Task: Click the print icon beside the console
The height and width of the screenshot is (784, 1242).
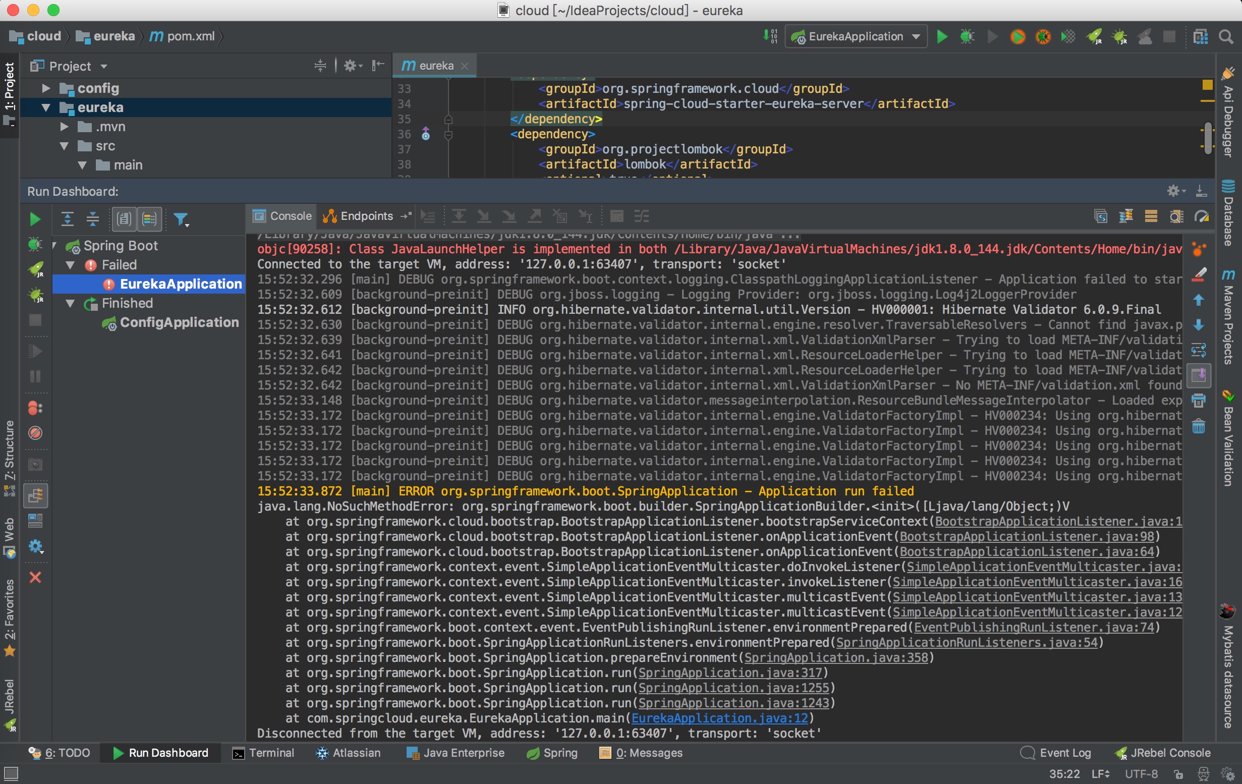Action: 1198,401
